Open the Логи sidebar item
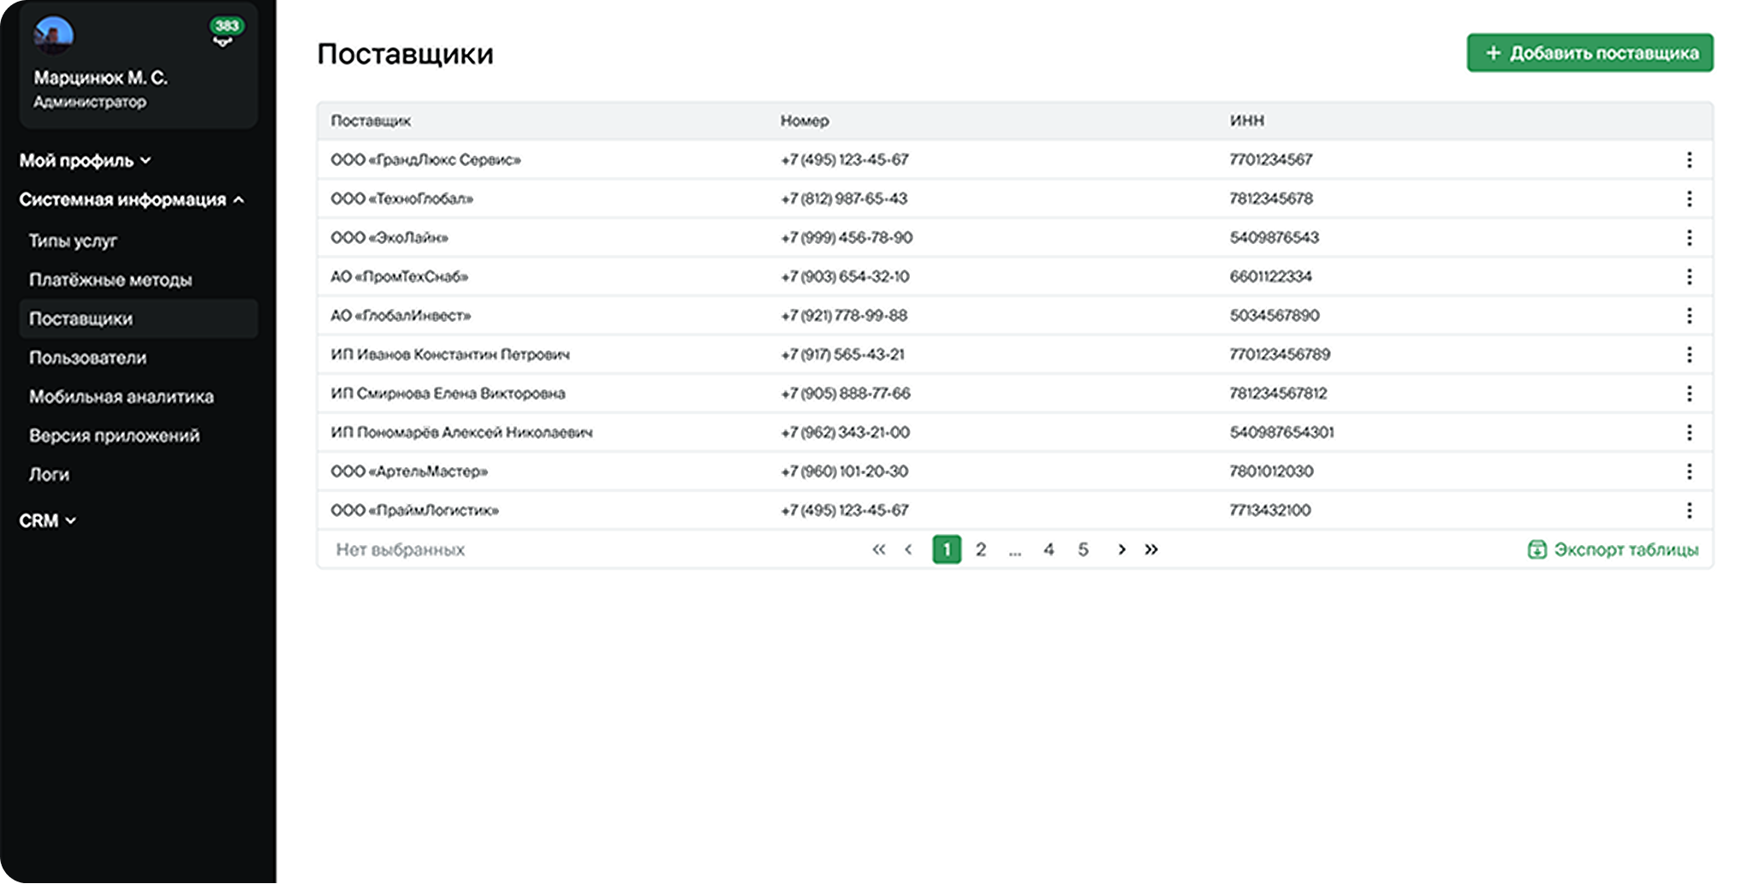 [49, 475]
